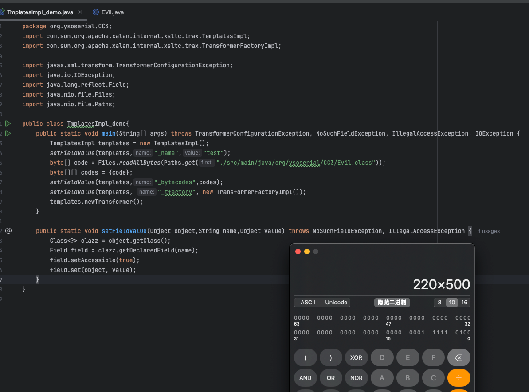Image resolution: width=529 pixels, height=392 pixels.
Task: Click calculator hex E key
Action: [x=408, y=357]
